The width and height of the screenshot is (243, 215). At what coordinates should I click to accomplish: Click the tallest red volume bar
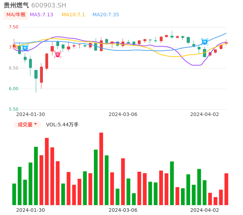[101, 169]
